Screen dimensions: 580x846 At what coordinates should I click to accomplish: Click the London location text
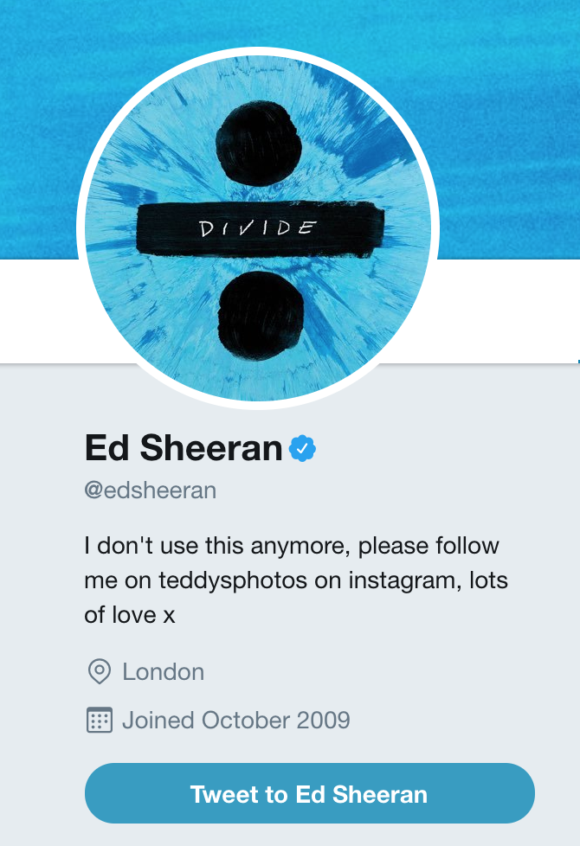coord(163,672)
